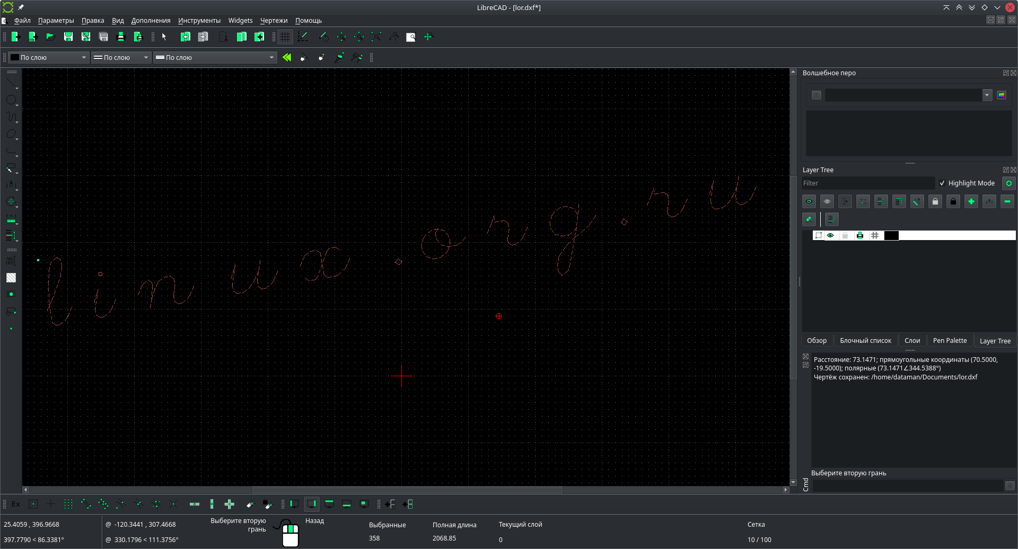Hide all layers with grey eye button

827,201
